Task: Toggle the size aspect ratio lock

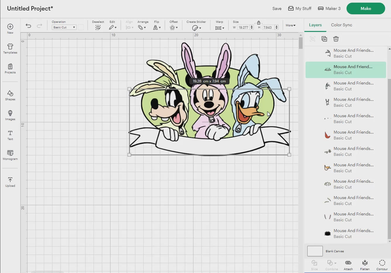Action: [x=259, y=23]
